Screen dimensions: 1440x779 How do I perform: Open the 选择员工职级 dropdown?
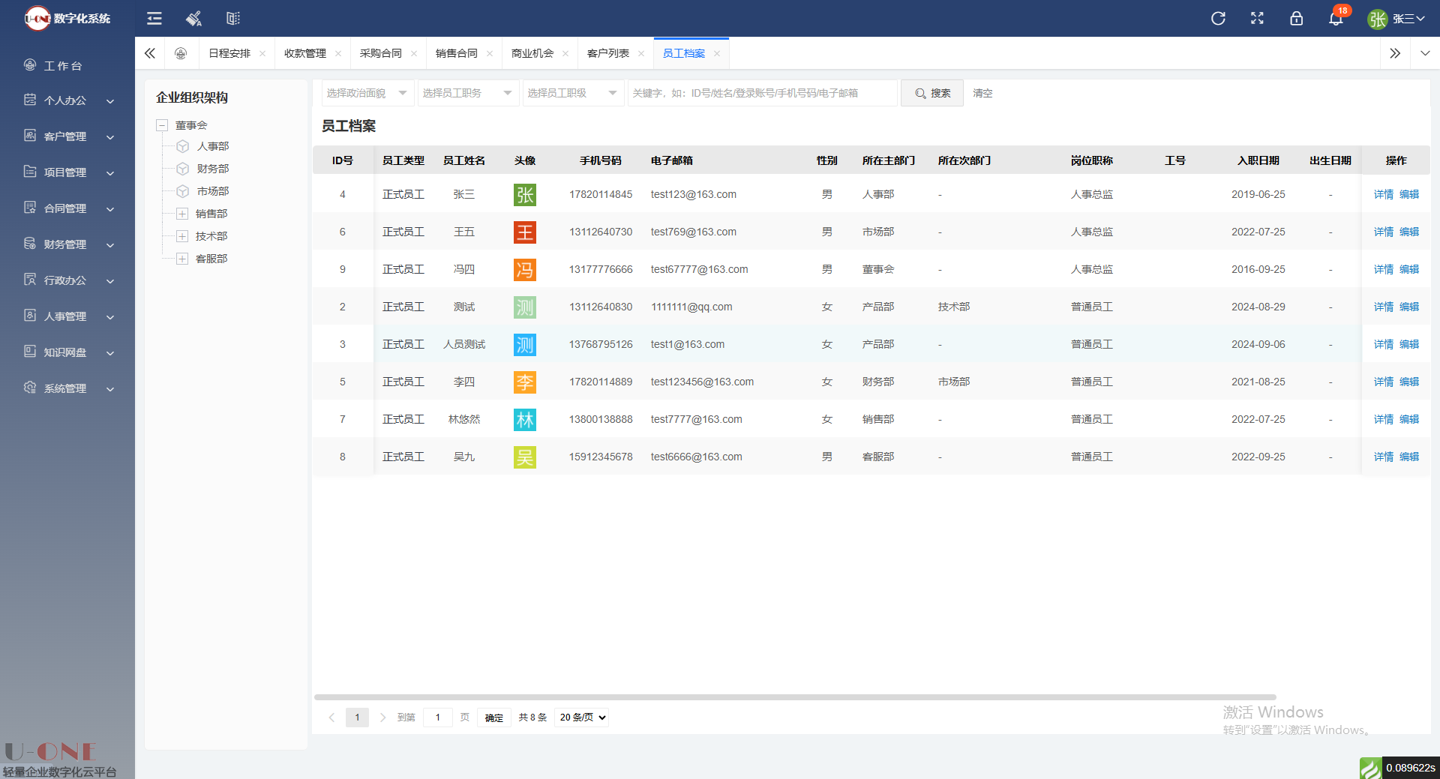[x=573, y=93]
